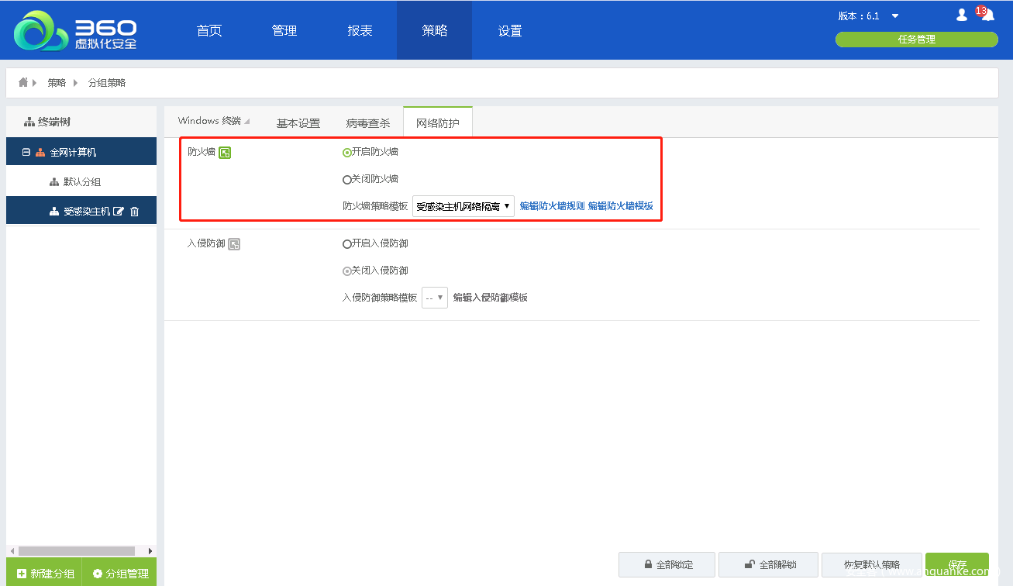Expand the 版本 6.1 dropdown arrow
Image resolution: width=1013 pixels, height=586 pixels.
click(x=895, y=16)
